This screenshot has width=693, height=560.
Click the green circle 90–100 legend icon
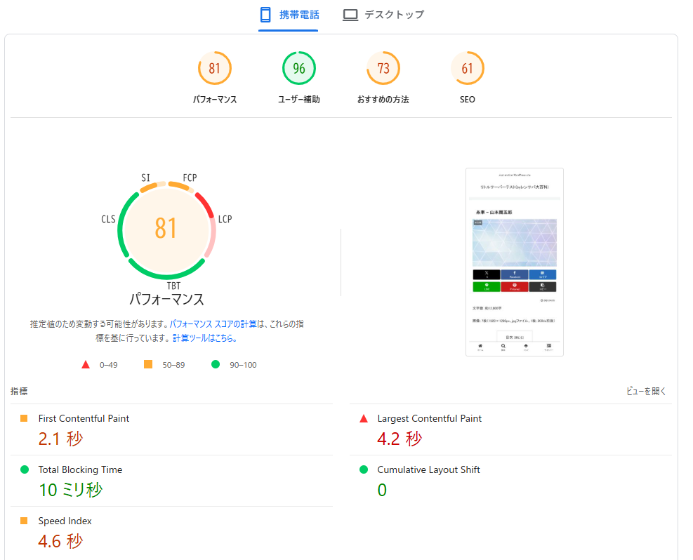click(x=216, y=364)
